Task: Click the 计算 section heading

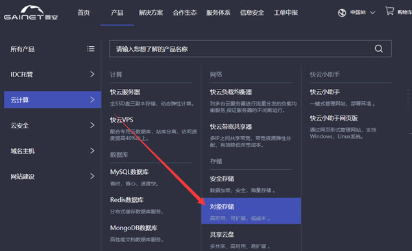Action: 116,75
